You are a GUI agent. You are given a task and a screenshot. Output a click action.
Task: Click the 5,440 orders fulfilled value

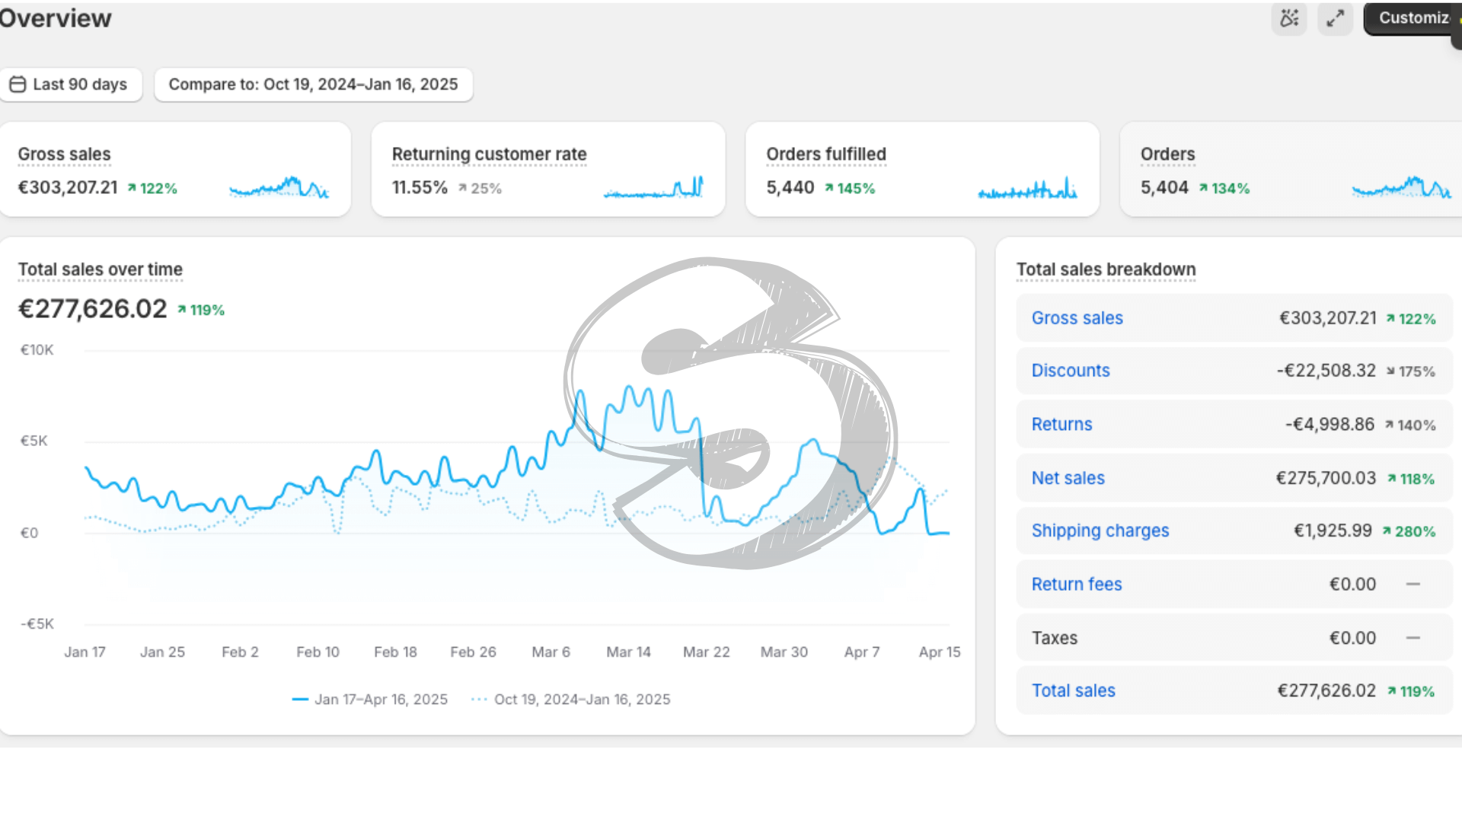(x=790, y=187)
